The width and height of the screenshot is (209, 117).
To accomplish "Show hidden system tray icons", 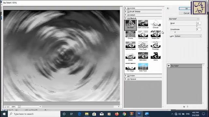I will [172, 114].
